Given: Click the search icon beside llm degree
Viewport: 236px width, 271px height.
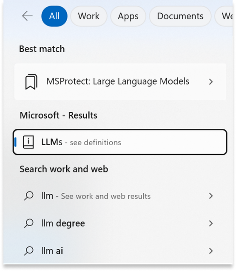Looking at the screenshot, I should (x=29, y=223).
